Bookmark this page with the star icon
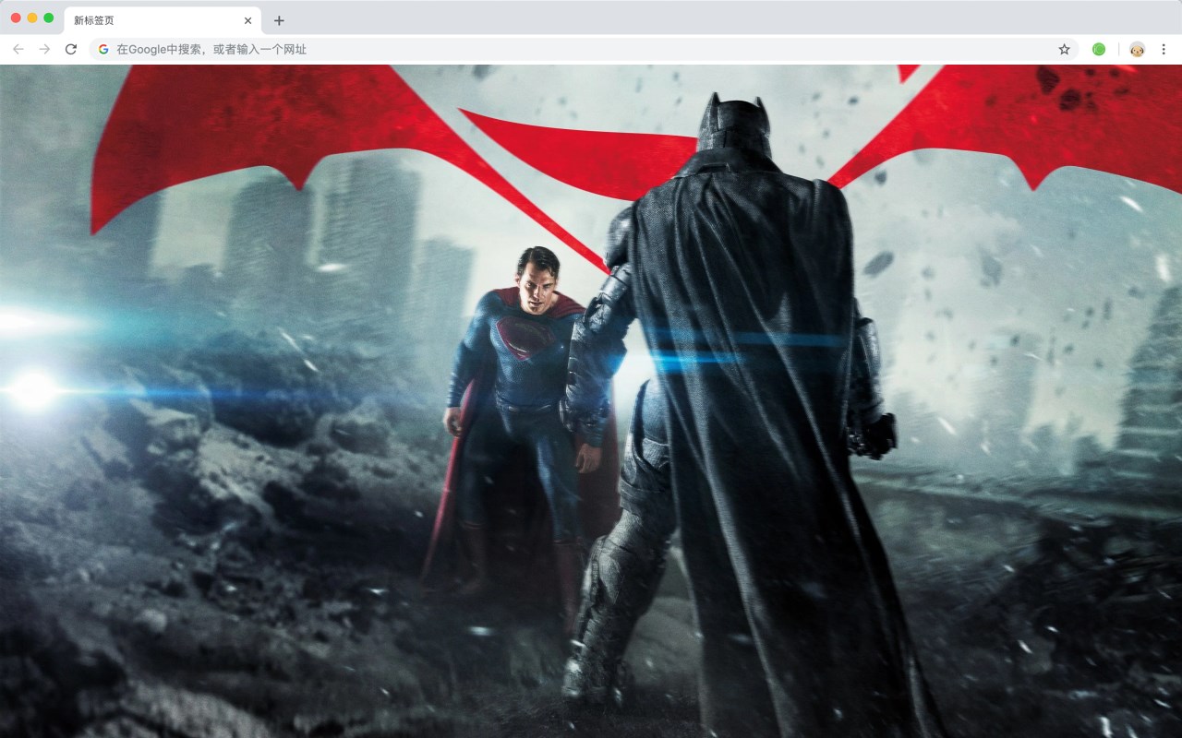This screenshot has width=1182, height=738. tap(1064, 49)
